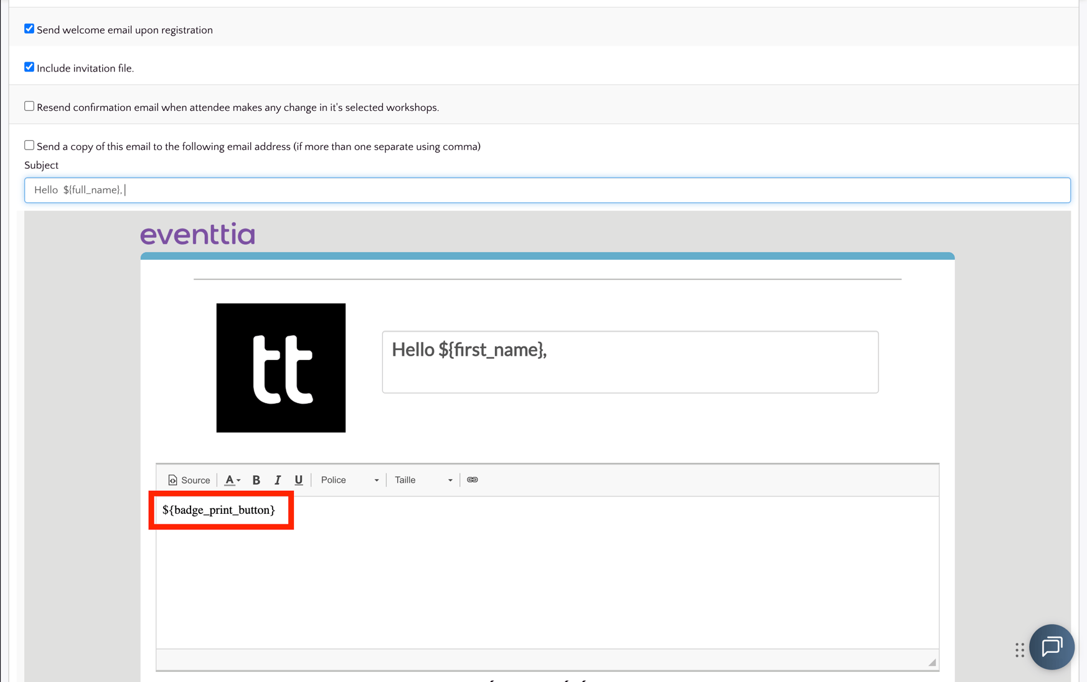This screenshot has width=1087, height=682.
Task: Toggle italic text formatting
Action: [278, 480]
